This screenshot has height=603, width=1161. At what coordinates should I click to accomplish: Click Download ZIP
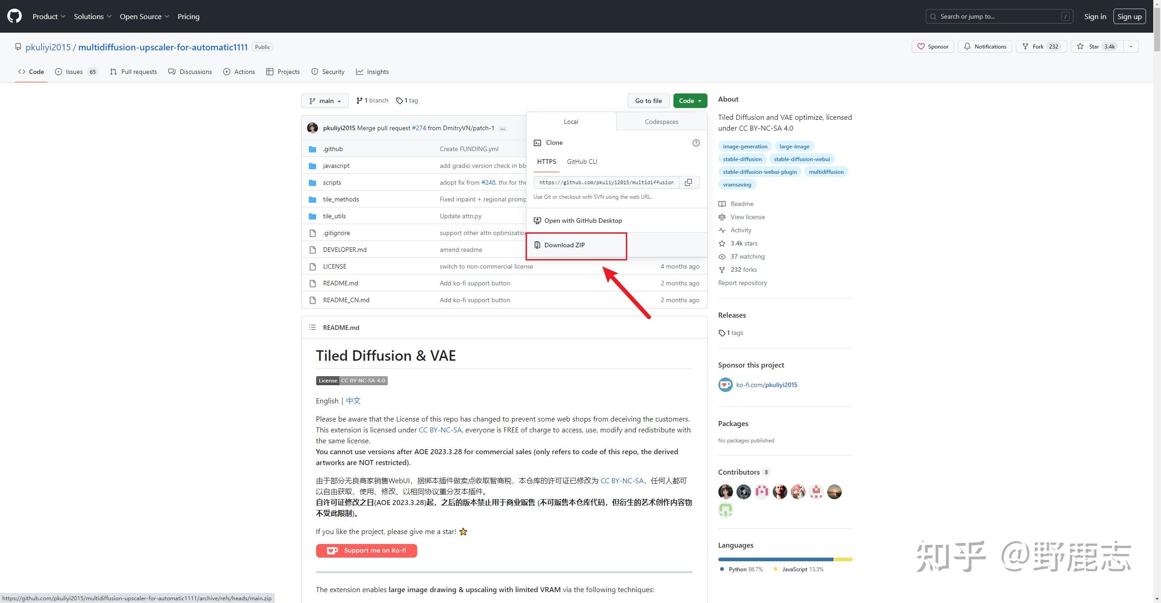click(564, 245)
